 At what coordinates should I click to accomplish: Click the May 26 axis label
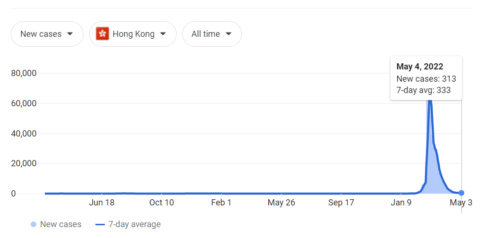[281, 203]
